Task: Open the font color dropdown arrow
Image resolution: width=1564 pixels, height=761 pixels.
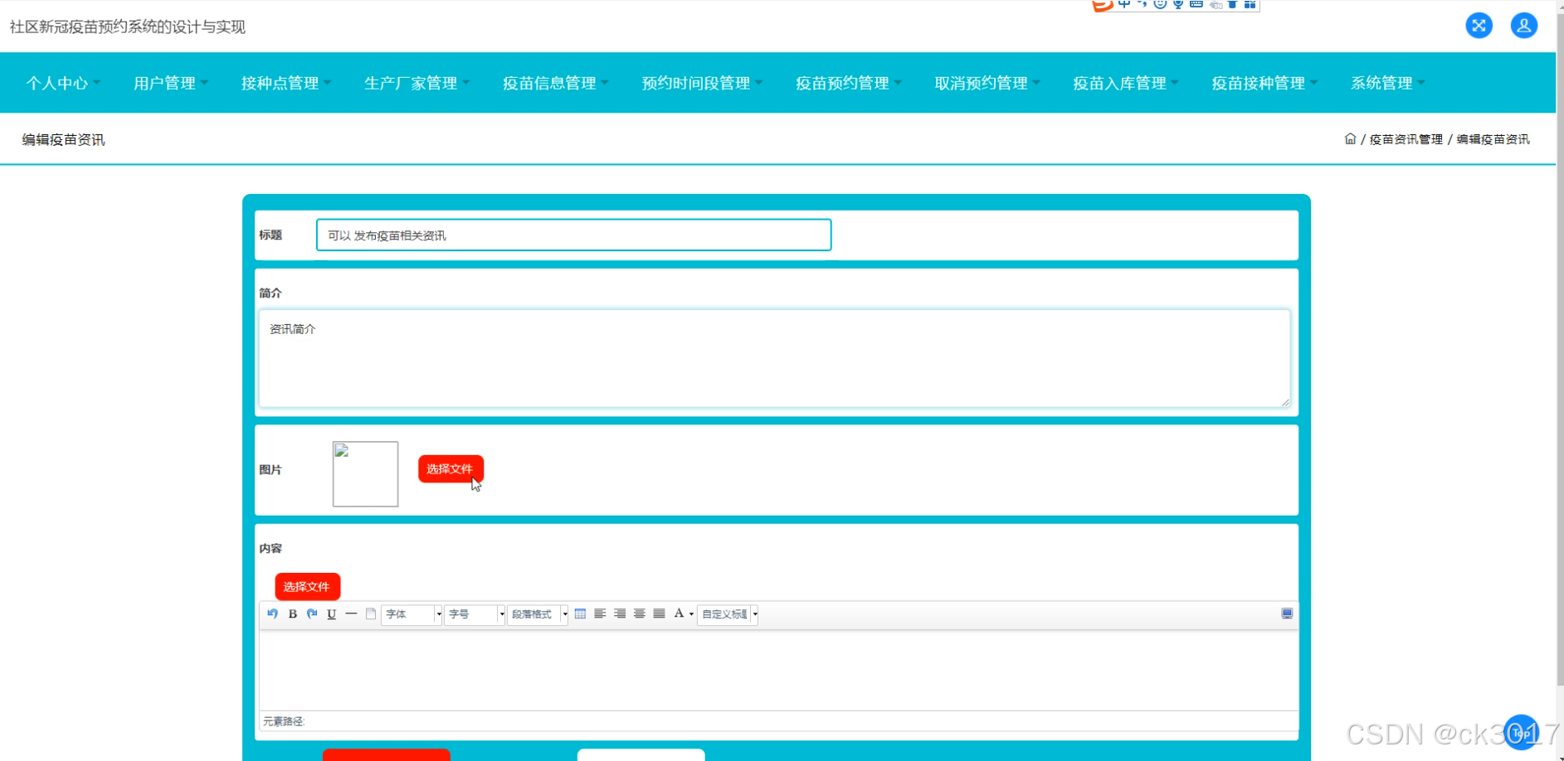Action: pyautogui.click(x=691, y=614)
